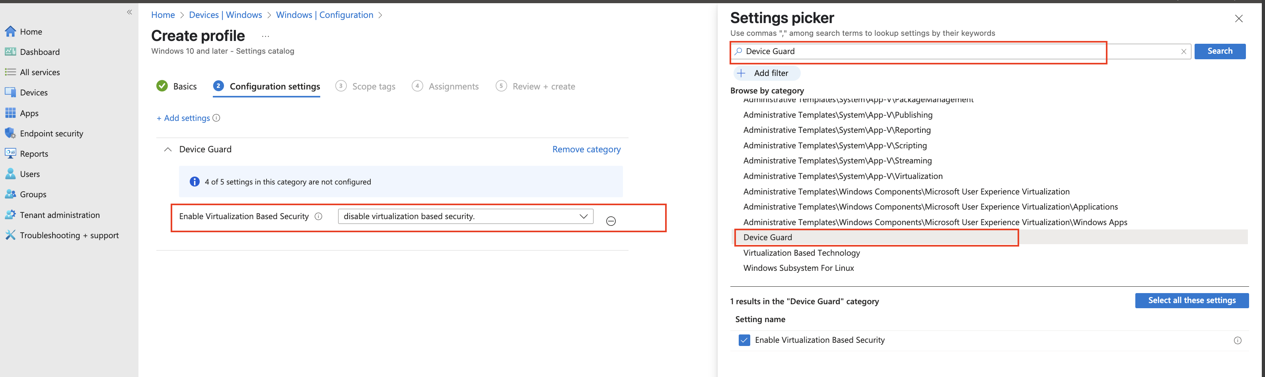Go to the Scope tags step
Viewport: 1265px width, 377px height.
tap(373, 86)
